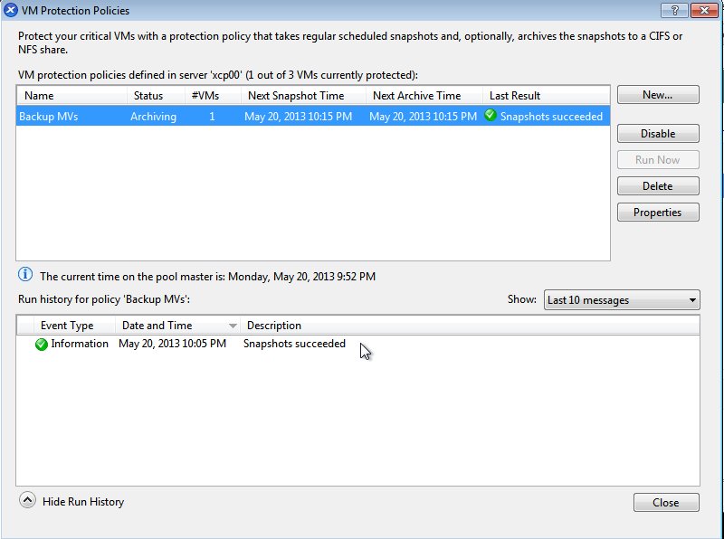724x539 pixels.
Task: Click 'May 20, 2013 10:05 PM' history date
Action: (x=172, y=344)
